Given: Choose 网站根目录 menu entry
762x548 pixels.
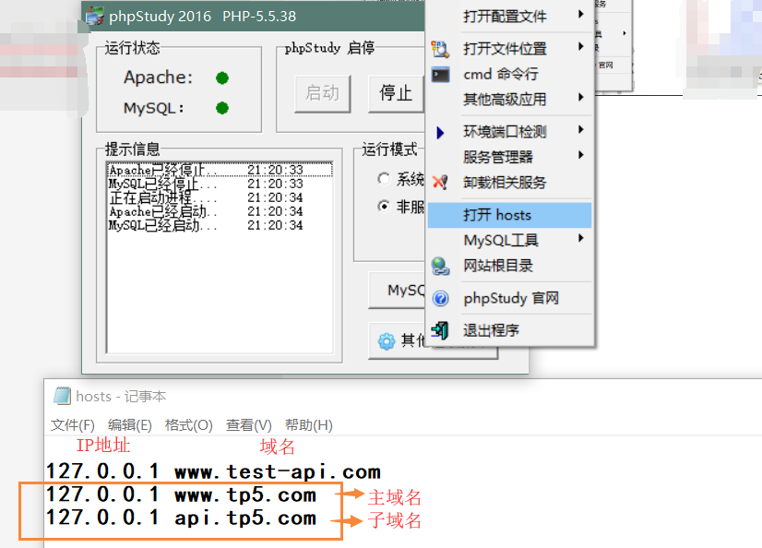Looking at the screenshot, I should coord(509,266).
